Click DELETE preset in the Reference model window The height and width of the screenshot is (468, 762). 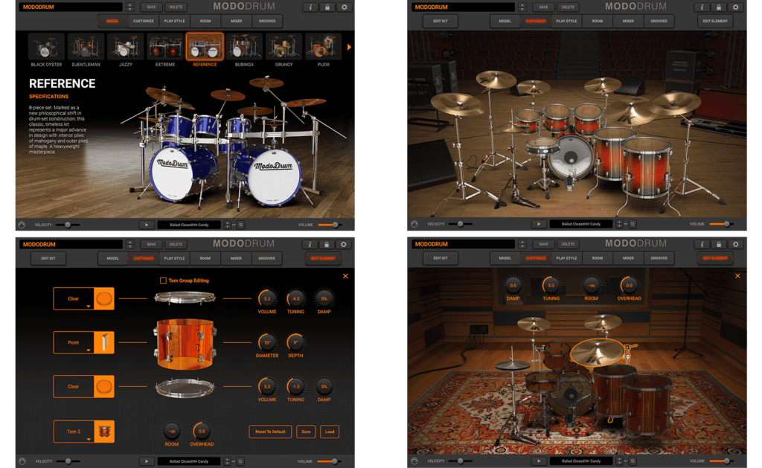(x=176, y=7)
